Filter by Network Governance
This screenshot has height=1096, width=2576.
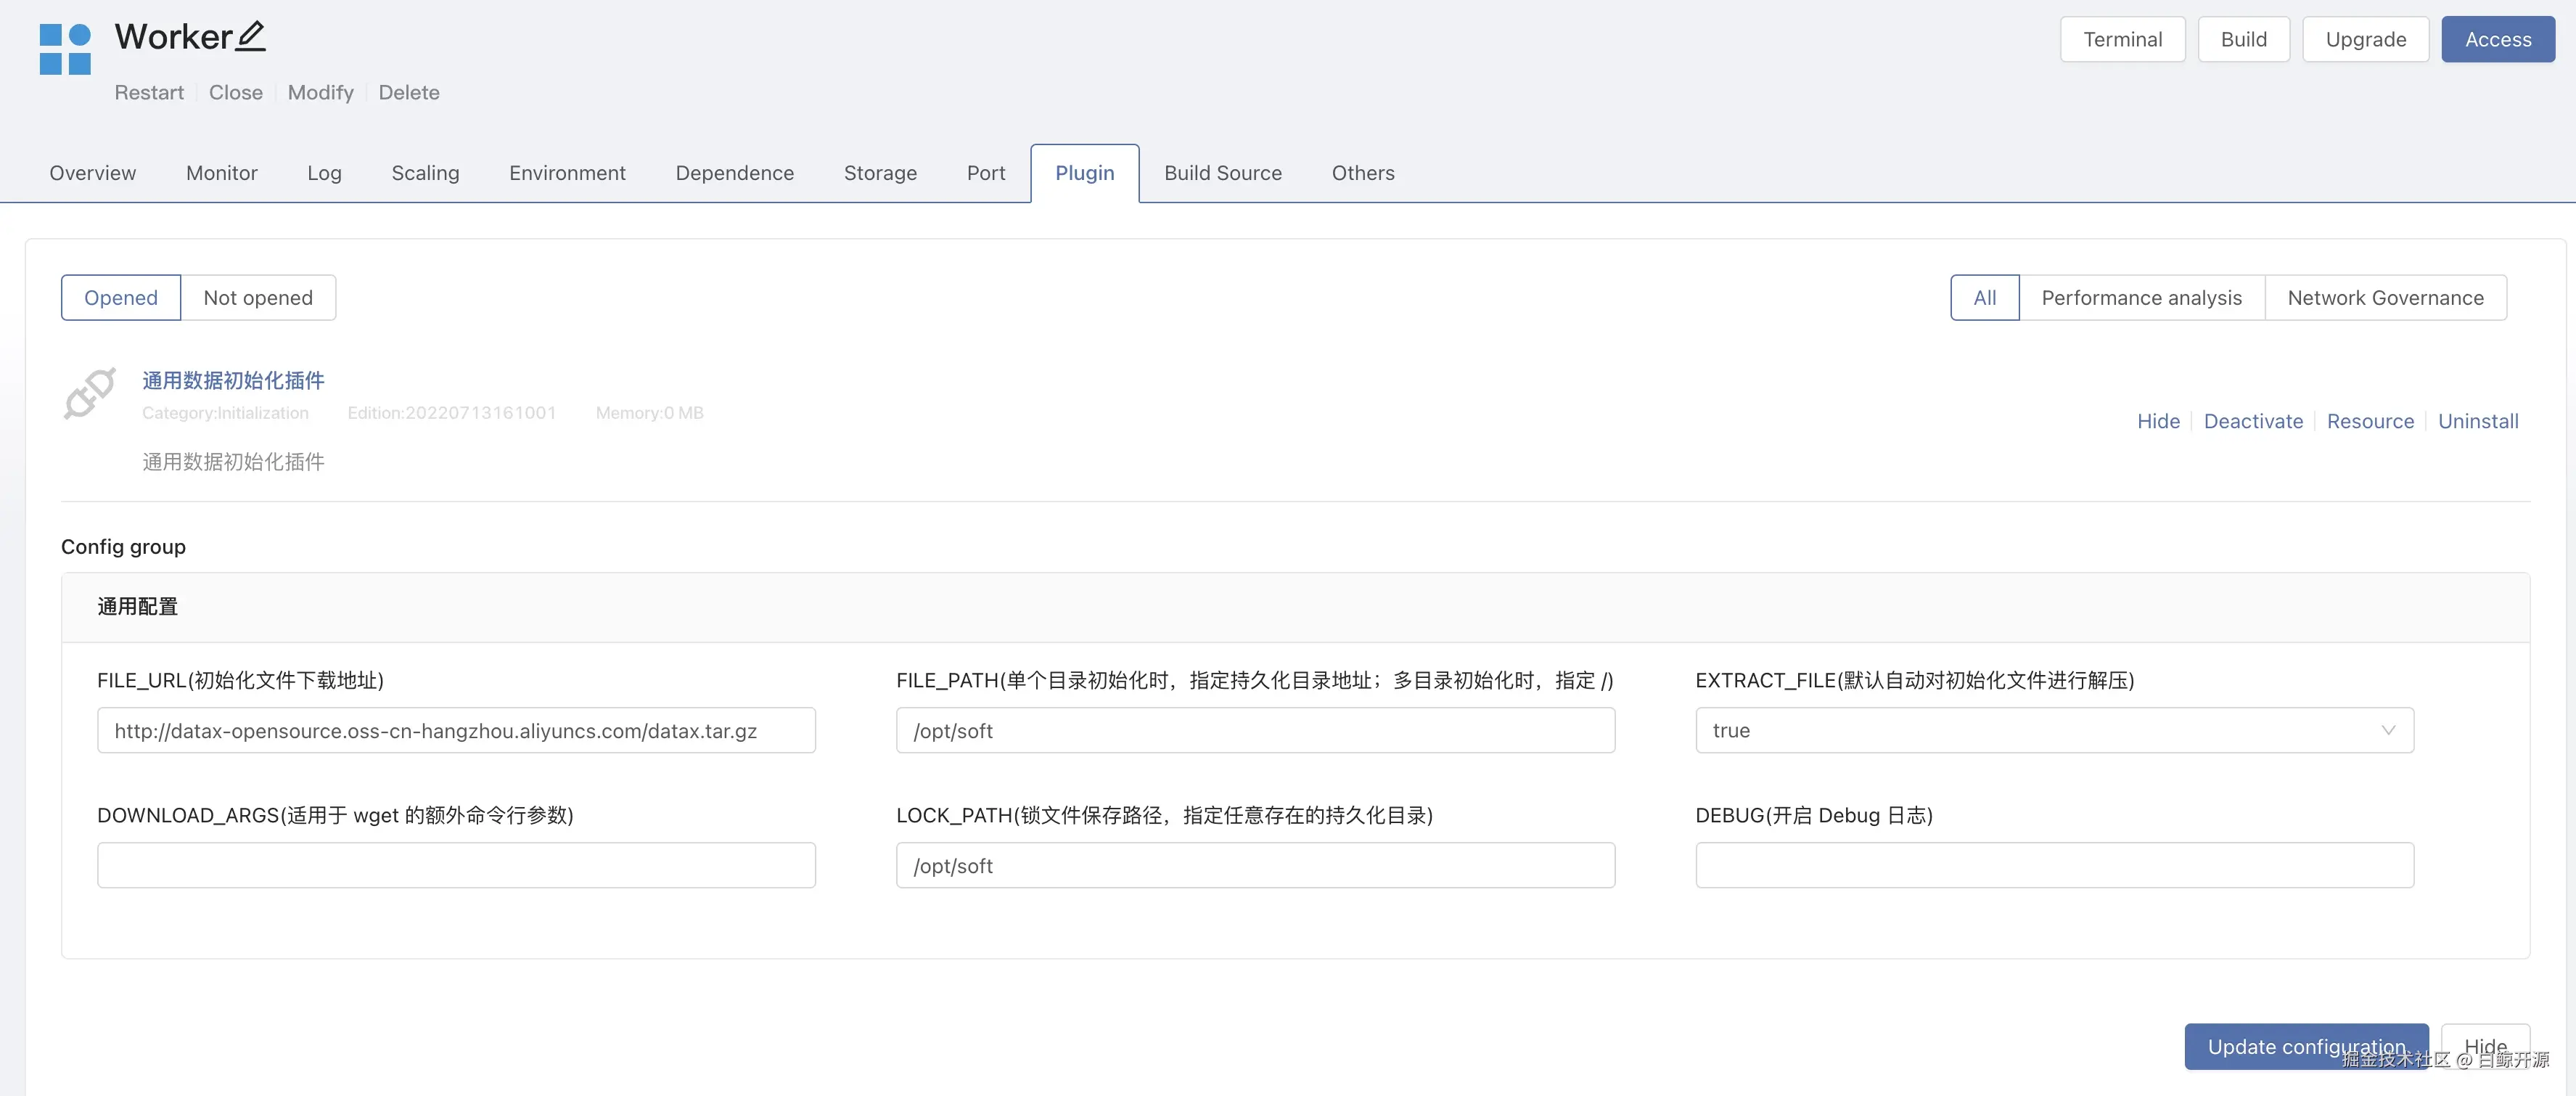pos(2385,298)
